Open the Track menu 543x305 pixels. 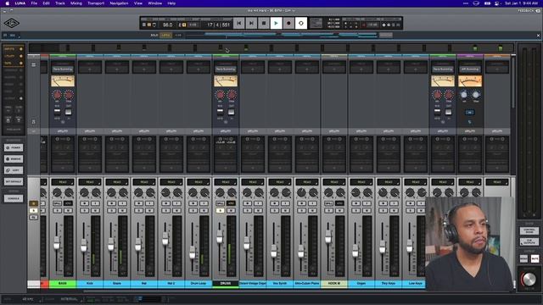(60, 3)
